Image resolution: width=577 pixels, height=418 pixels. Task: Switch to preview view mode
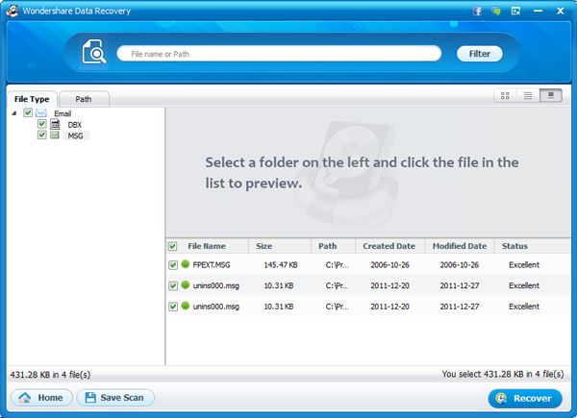click(551, 95)
